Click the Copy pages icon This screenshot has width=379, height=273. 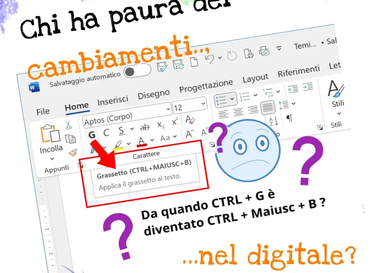coord(70,139)
